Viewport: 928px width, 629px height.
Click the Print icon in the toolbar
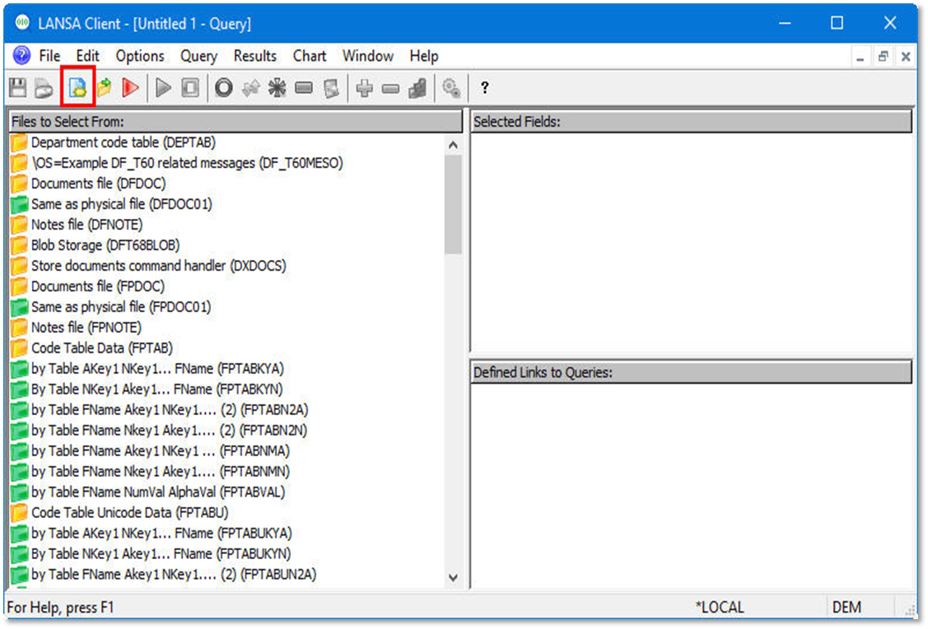click(x=44, y=88)
